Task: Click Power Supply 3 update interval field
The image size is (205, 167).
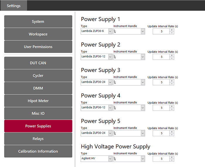Action: tap(161, 82)
